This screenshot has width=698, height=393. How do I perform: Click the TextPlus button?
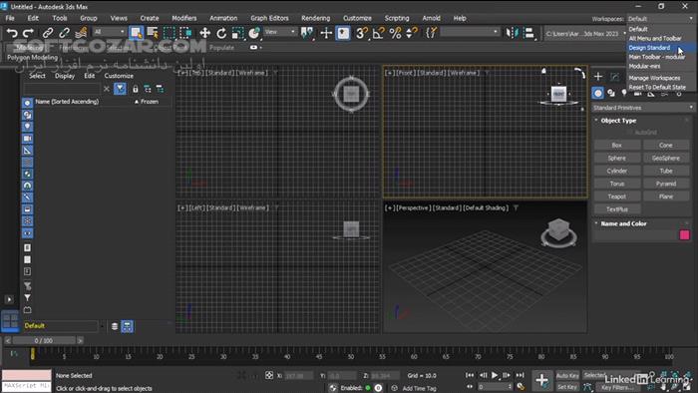(617, 209)
